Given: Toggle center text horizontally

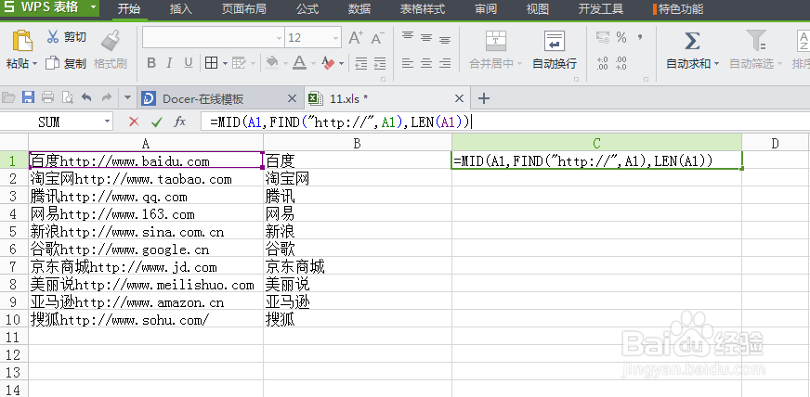Looking at the screenshot, I should [x=426, y=63].
